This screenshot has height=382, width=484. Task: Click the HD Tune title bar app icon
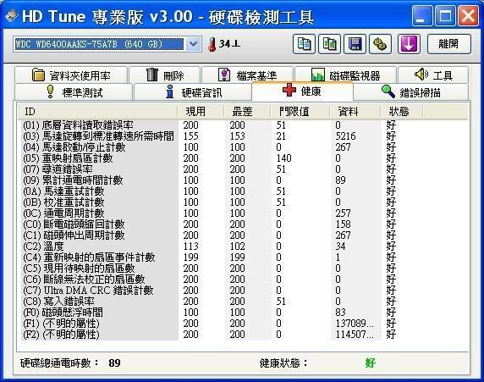tap(11, 16)
